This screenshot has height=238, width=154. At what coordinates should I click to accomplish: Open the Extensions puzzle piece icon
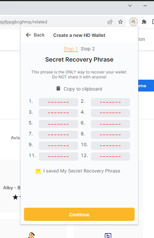[144, 22]
